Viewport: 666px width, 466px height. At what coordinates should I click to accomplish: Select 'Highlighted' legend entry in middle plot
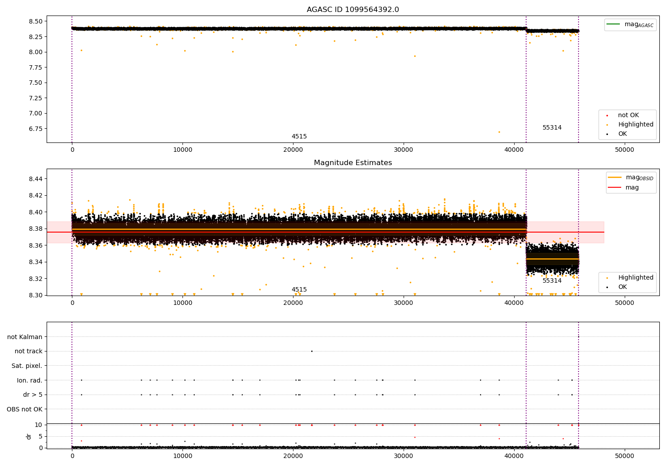click(635, 278)
